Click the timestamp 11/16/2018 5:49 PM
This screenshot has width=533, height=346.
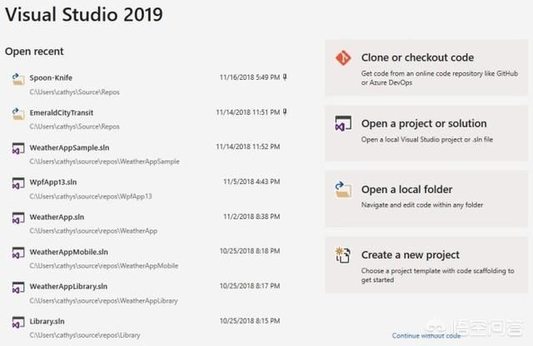pyautogui.click(x=250, y=77)
